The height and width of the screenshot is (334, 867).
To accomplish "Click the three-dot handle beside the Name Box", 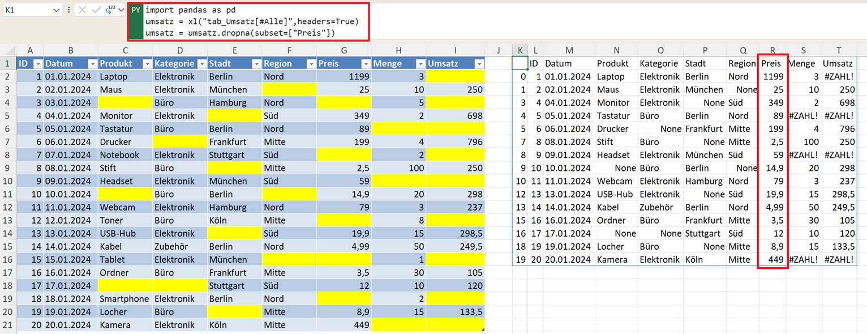I will click(x=68, y=10).
